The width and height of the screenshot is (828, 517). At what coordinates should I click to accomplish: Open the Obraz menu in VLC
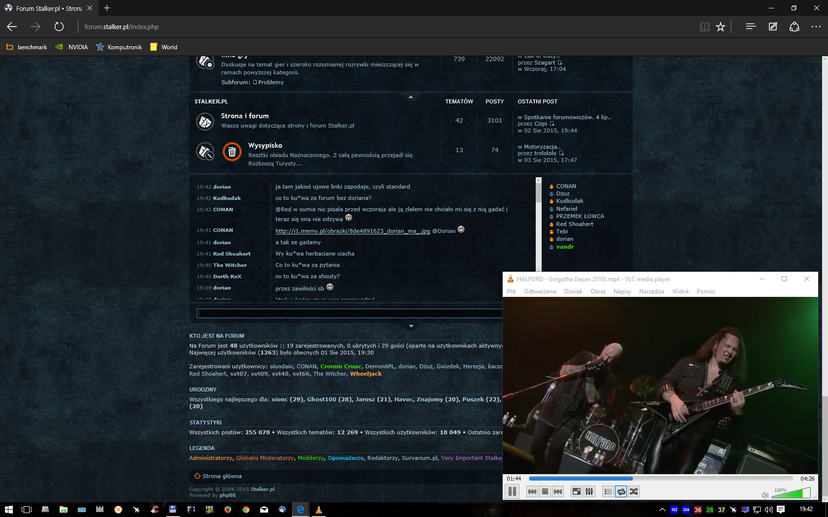point(598,291)
